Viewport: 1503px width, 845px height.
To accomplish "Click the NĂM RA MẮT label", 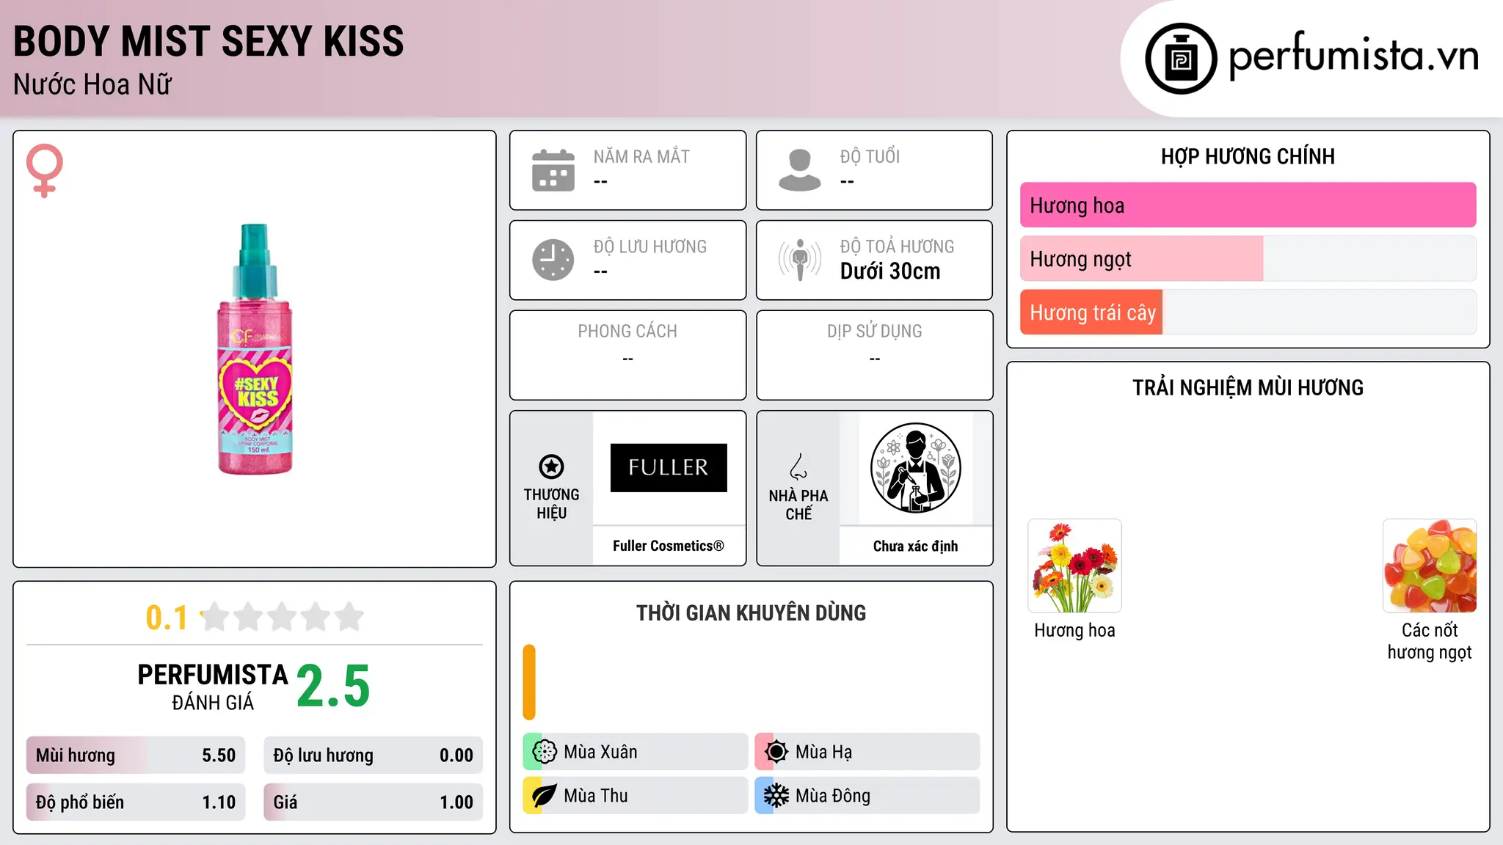I will tap(641, 157).
